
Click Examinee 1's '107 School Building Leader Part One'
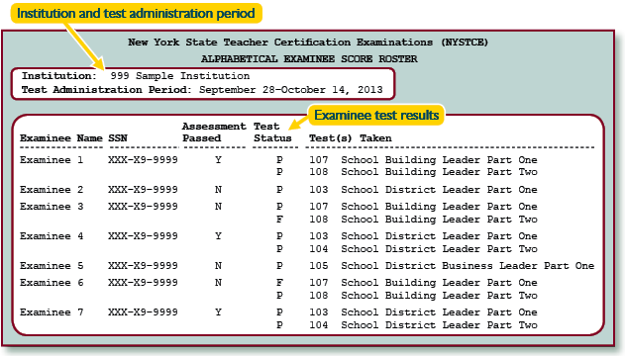coord(423,160)
